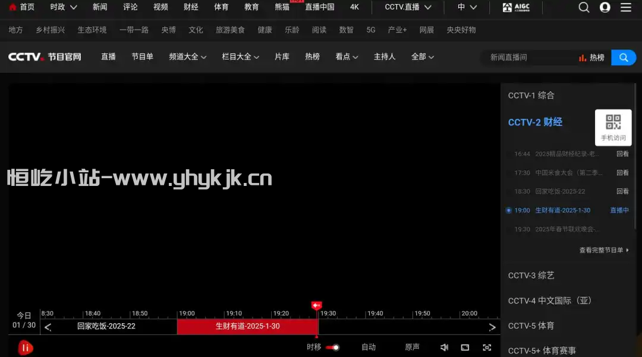Viewport: 642px width, 357px height.
Task: Select 自动 quality option
Action: (369, 347)
